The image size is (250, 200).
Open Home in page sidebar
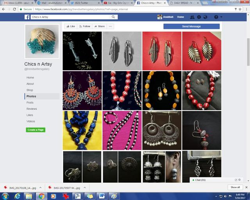coord(30,77)
